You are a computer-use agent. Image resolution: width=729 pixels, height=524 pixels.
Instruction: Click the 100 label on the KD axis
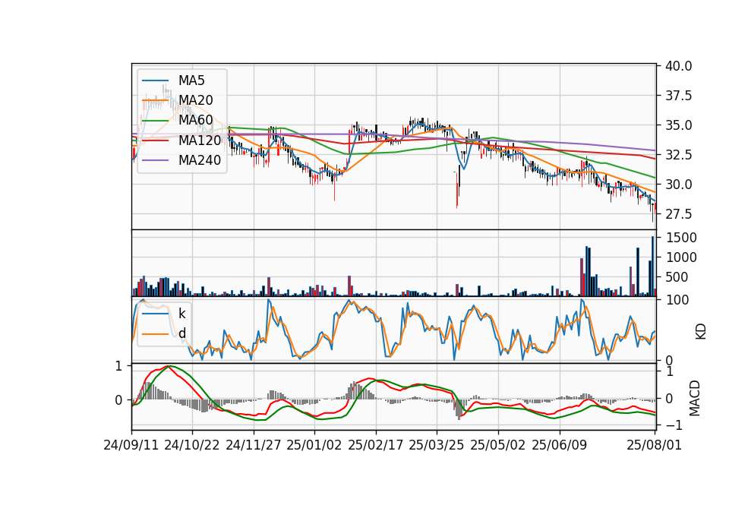(x=677, y=300)
